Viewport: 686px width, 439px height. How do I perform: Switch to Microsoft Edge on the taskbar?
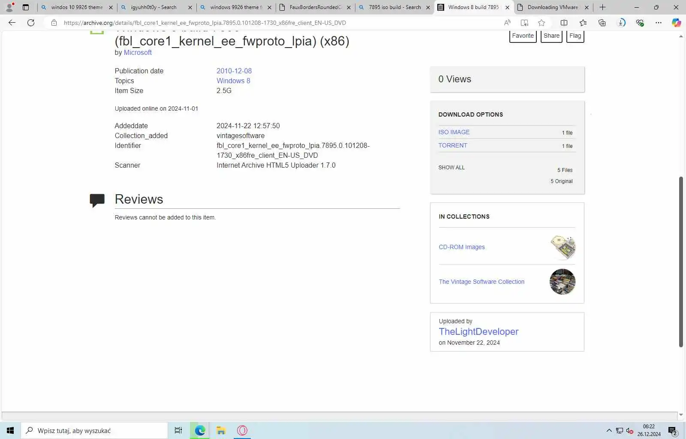pyautogui.click(x=200, y=430)
